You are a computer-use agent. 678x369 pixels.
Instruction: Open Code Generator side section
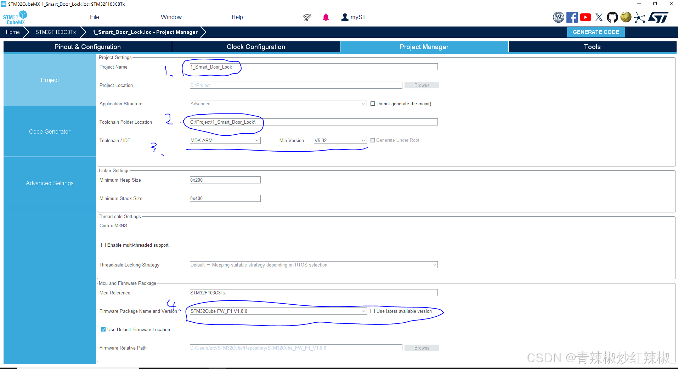pos(50,131)
